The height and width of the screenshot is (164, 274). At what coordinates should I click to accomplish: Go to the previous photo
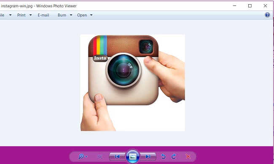coord(117,156)
